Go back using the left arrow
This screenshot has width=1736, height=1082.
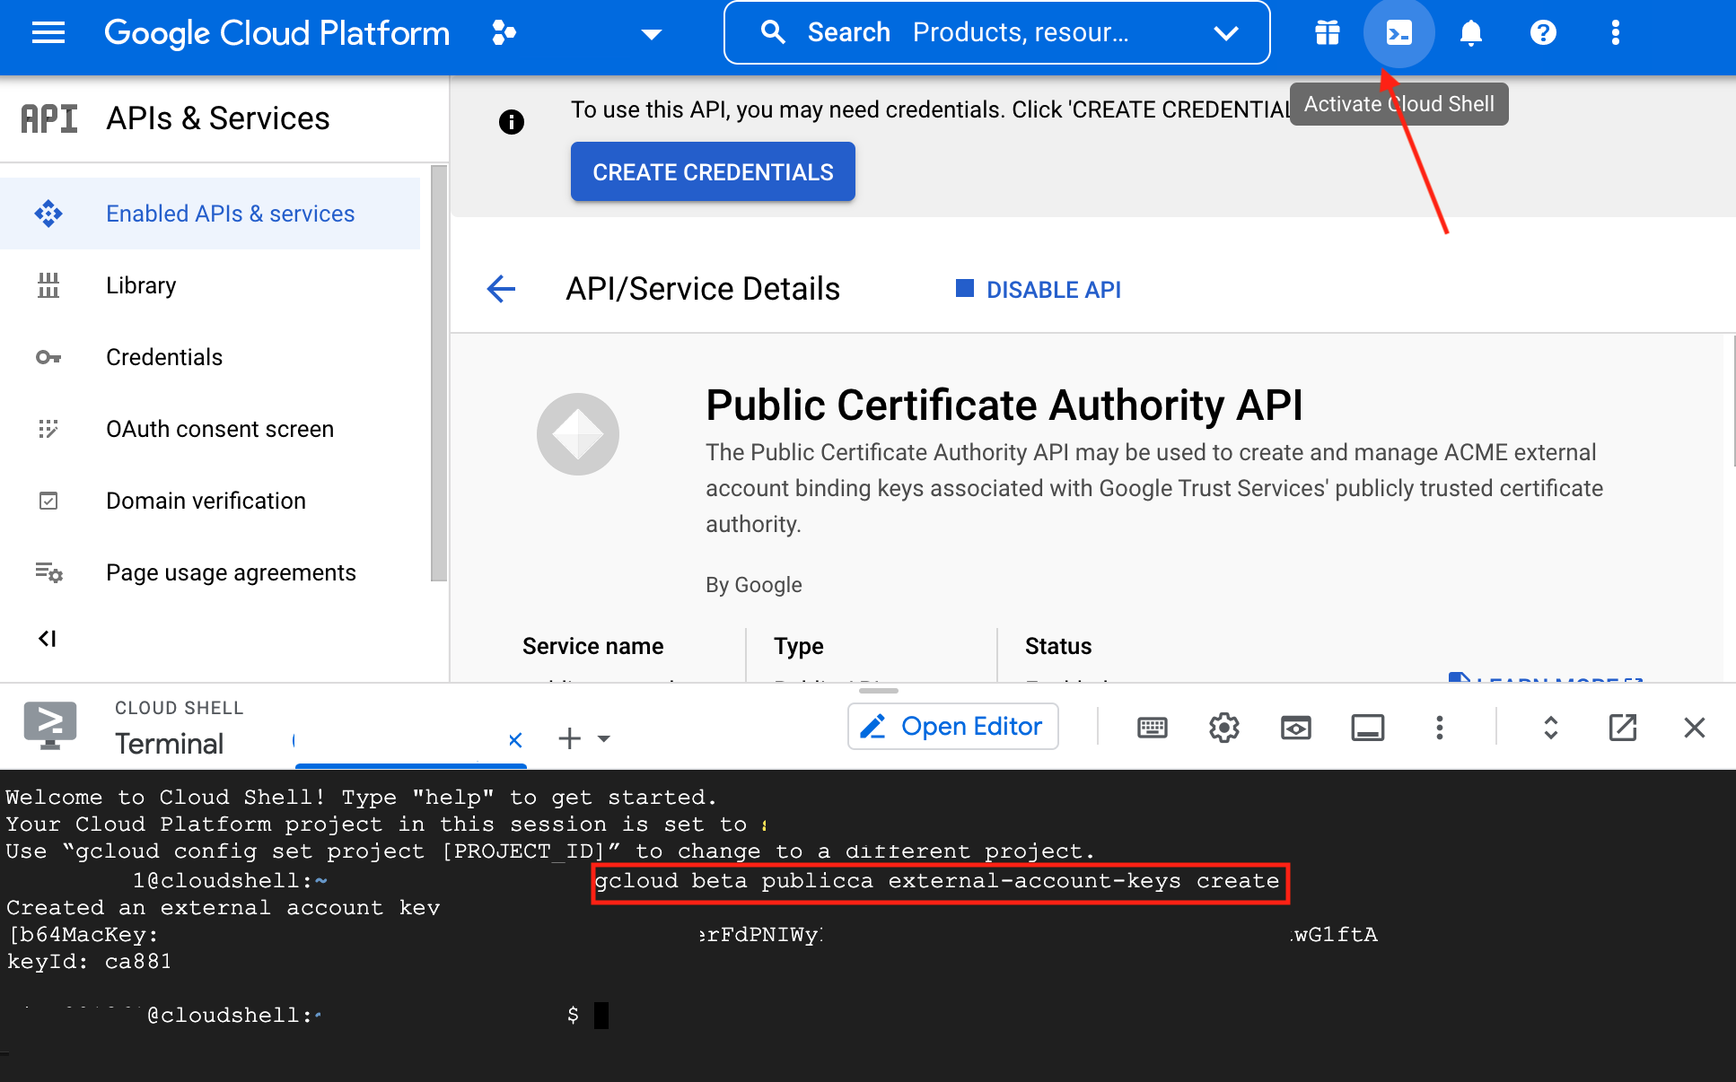[501, 289]
